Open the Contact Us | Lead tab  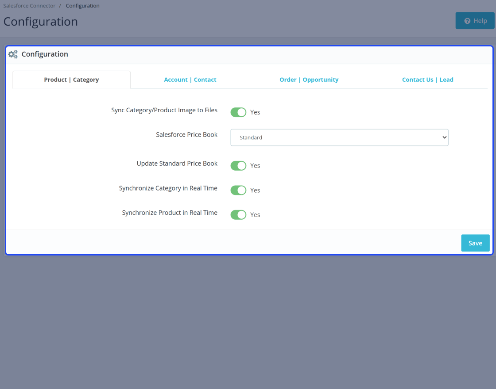[428, 80]
